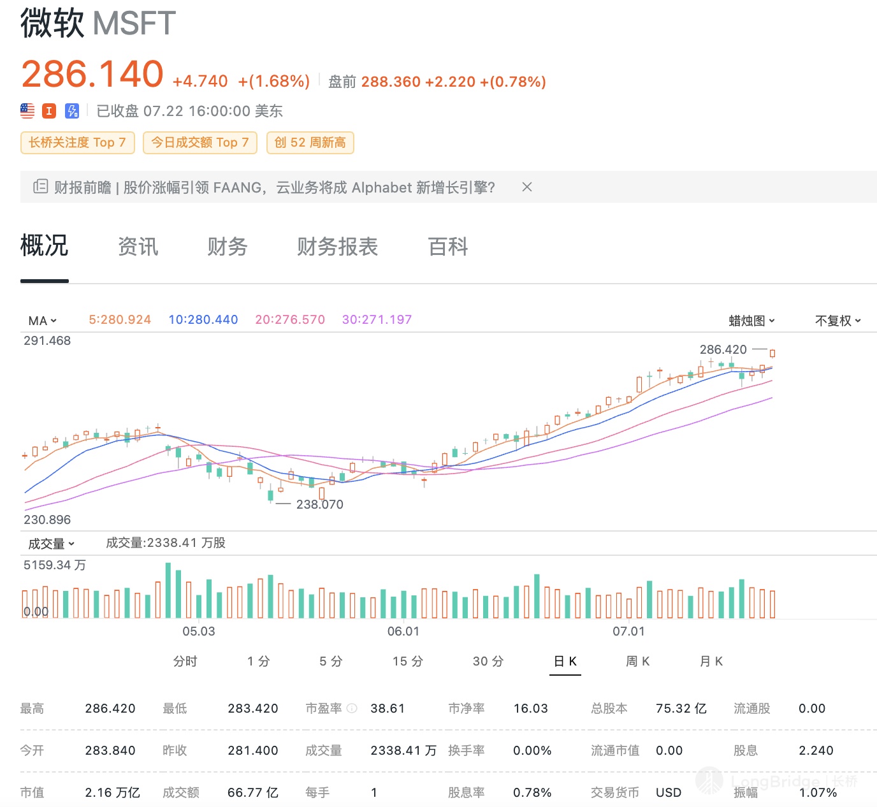
Task: Switch to the 概况 tab
Action: tap(44, 246)
